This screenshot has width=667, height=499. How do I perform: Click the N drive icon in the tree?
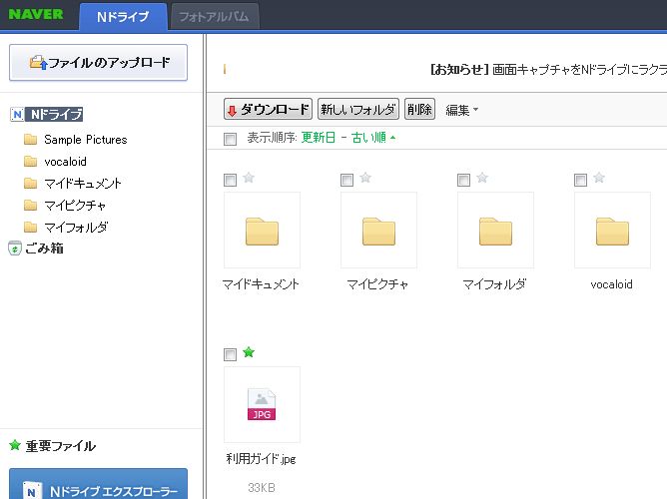pos(17,114)
